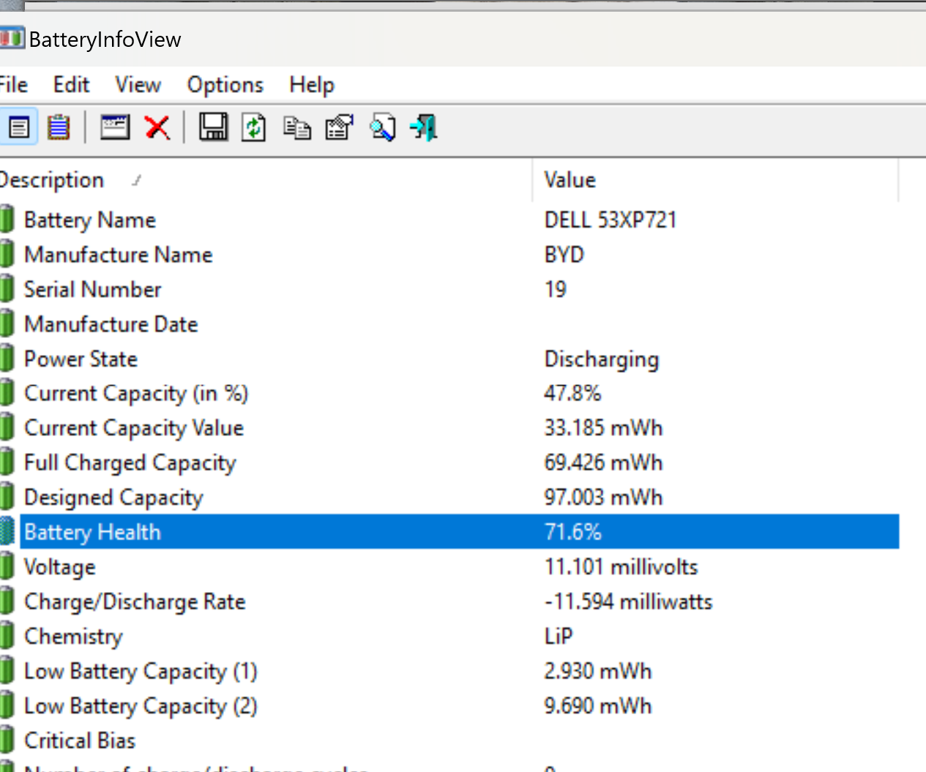
Task: Click the battery icon beside Critical Bias
Action: [7, 740]
